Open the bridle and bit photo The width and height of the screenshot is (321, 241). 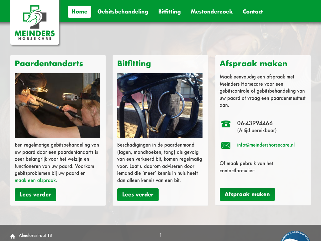click(x=160, y=105)
